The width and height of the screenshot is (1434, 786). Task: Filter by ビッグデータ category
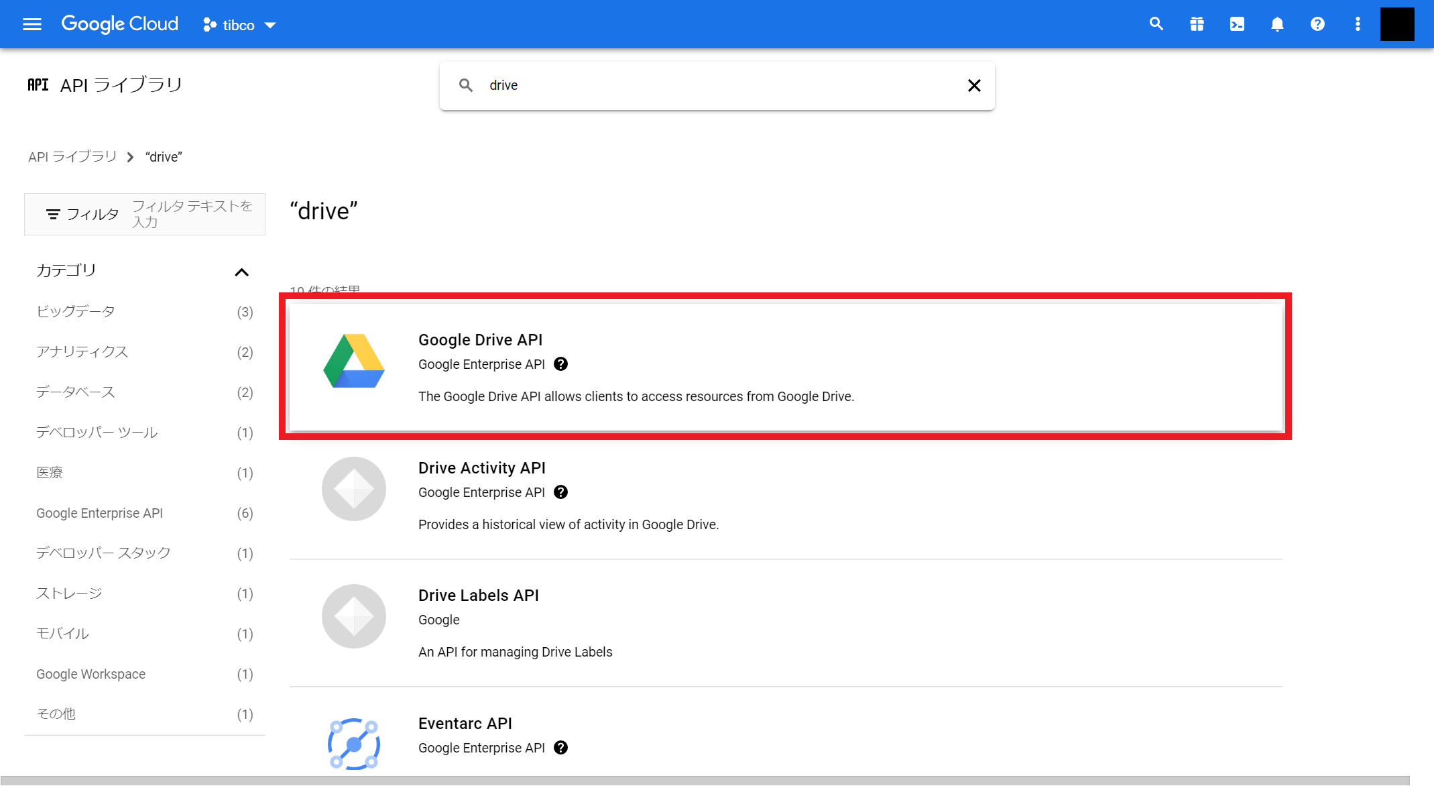click(x=144, y=311)
